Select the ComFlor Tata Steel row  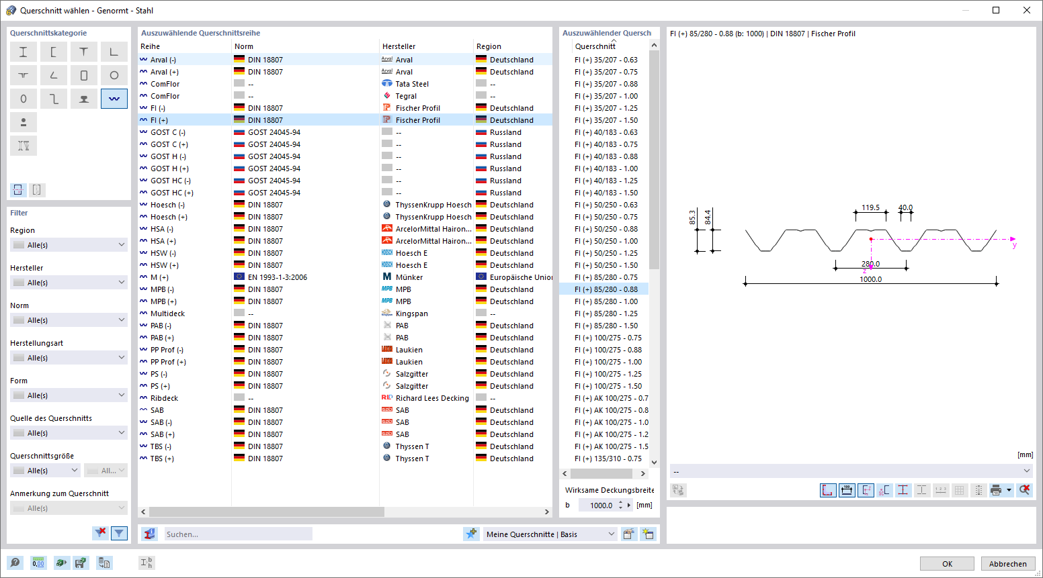click(345, 84)
